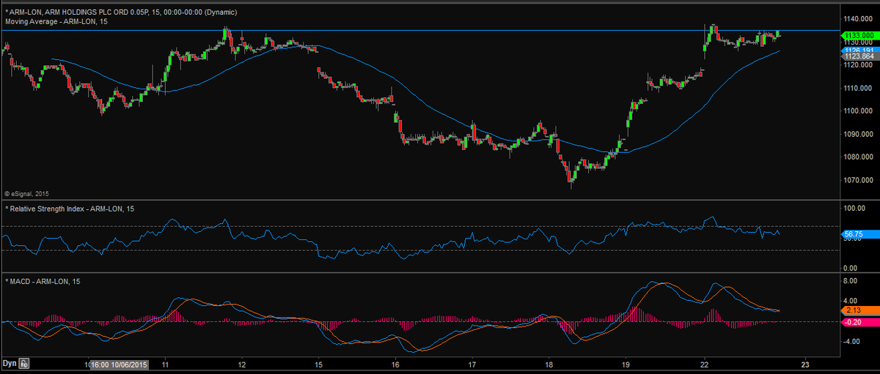880x374 pixels.
Task: Select the Moving Average - ARM-LON study label
Action: (56, 22)
